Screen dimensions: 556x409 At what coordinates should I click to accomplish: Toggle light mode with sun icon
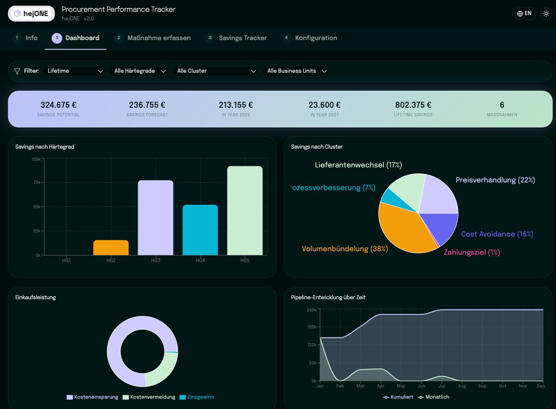(x=546, y=13)
